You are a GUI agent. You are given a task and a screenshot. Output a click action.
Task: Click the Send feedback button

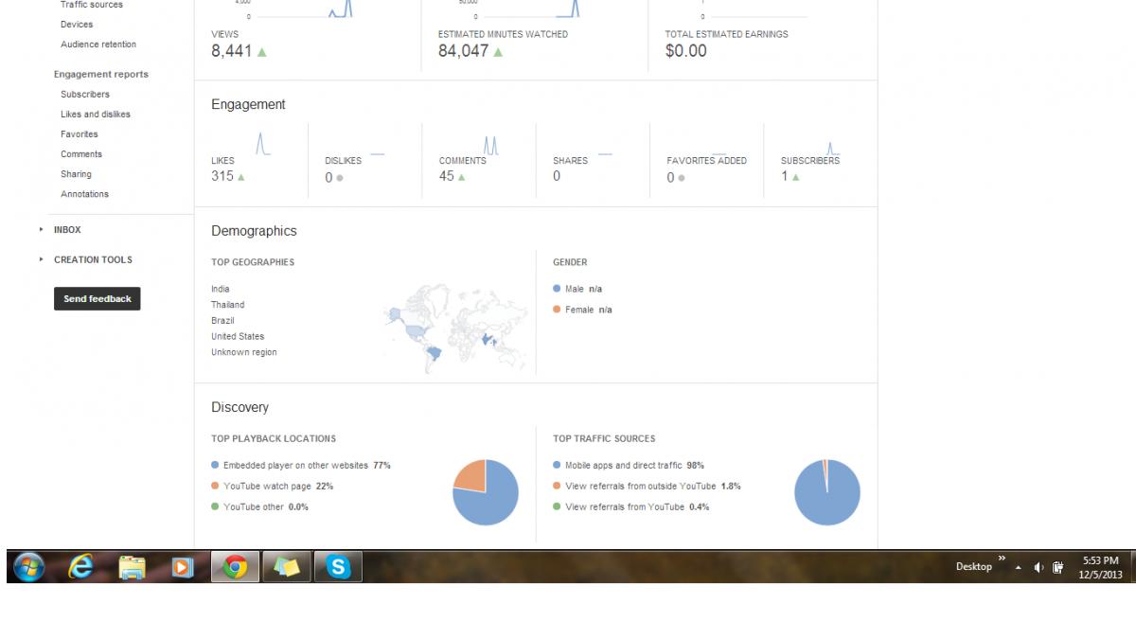(x=97, y=298)
